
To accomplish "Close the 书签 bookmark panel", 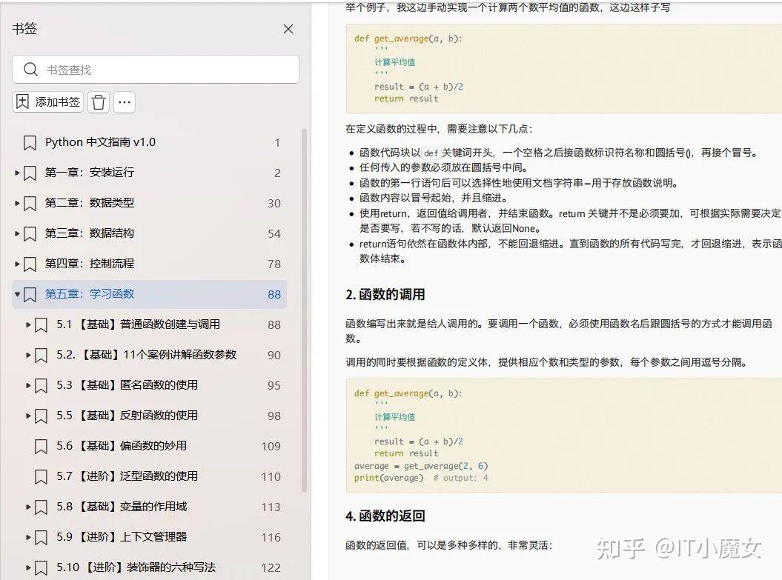I will (x=288, y=29).
